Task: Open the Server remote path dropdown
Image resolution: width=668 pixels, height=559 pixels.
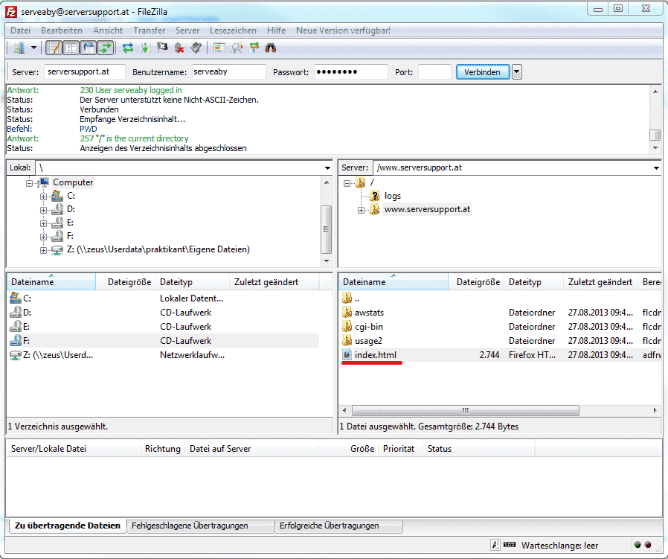Action: pyautogui.click(x=655, y=168)
